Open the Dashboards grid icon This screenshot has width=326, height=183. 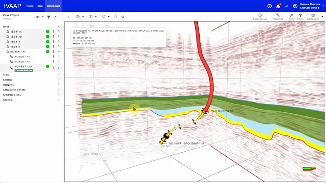click(x=313, y=17)
